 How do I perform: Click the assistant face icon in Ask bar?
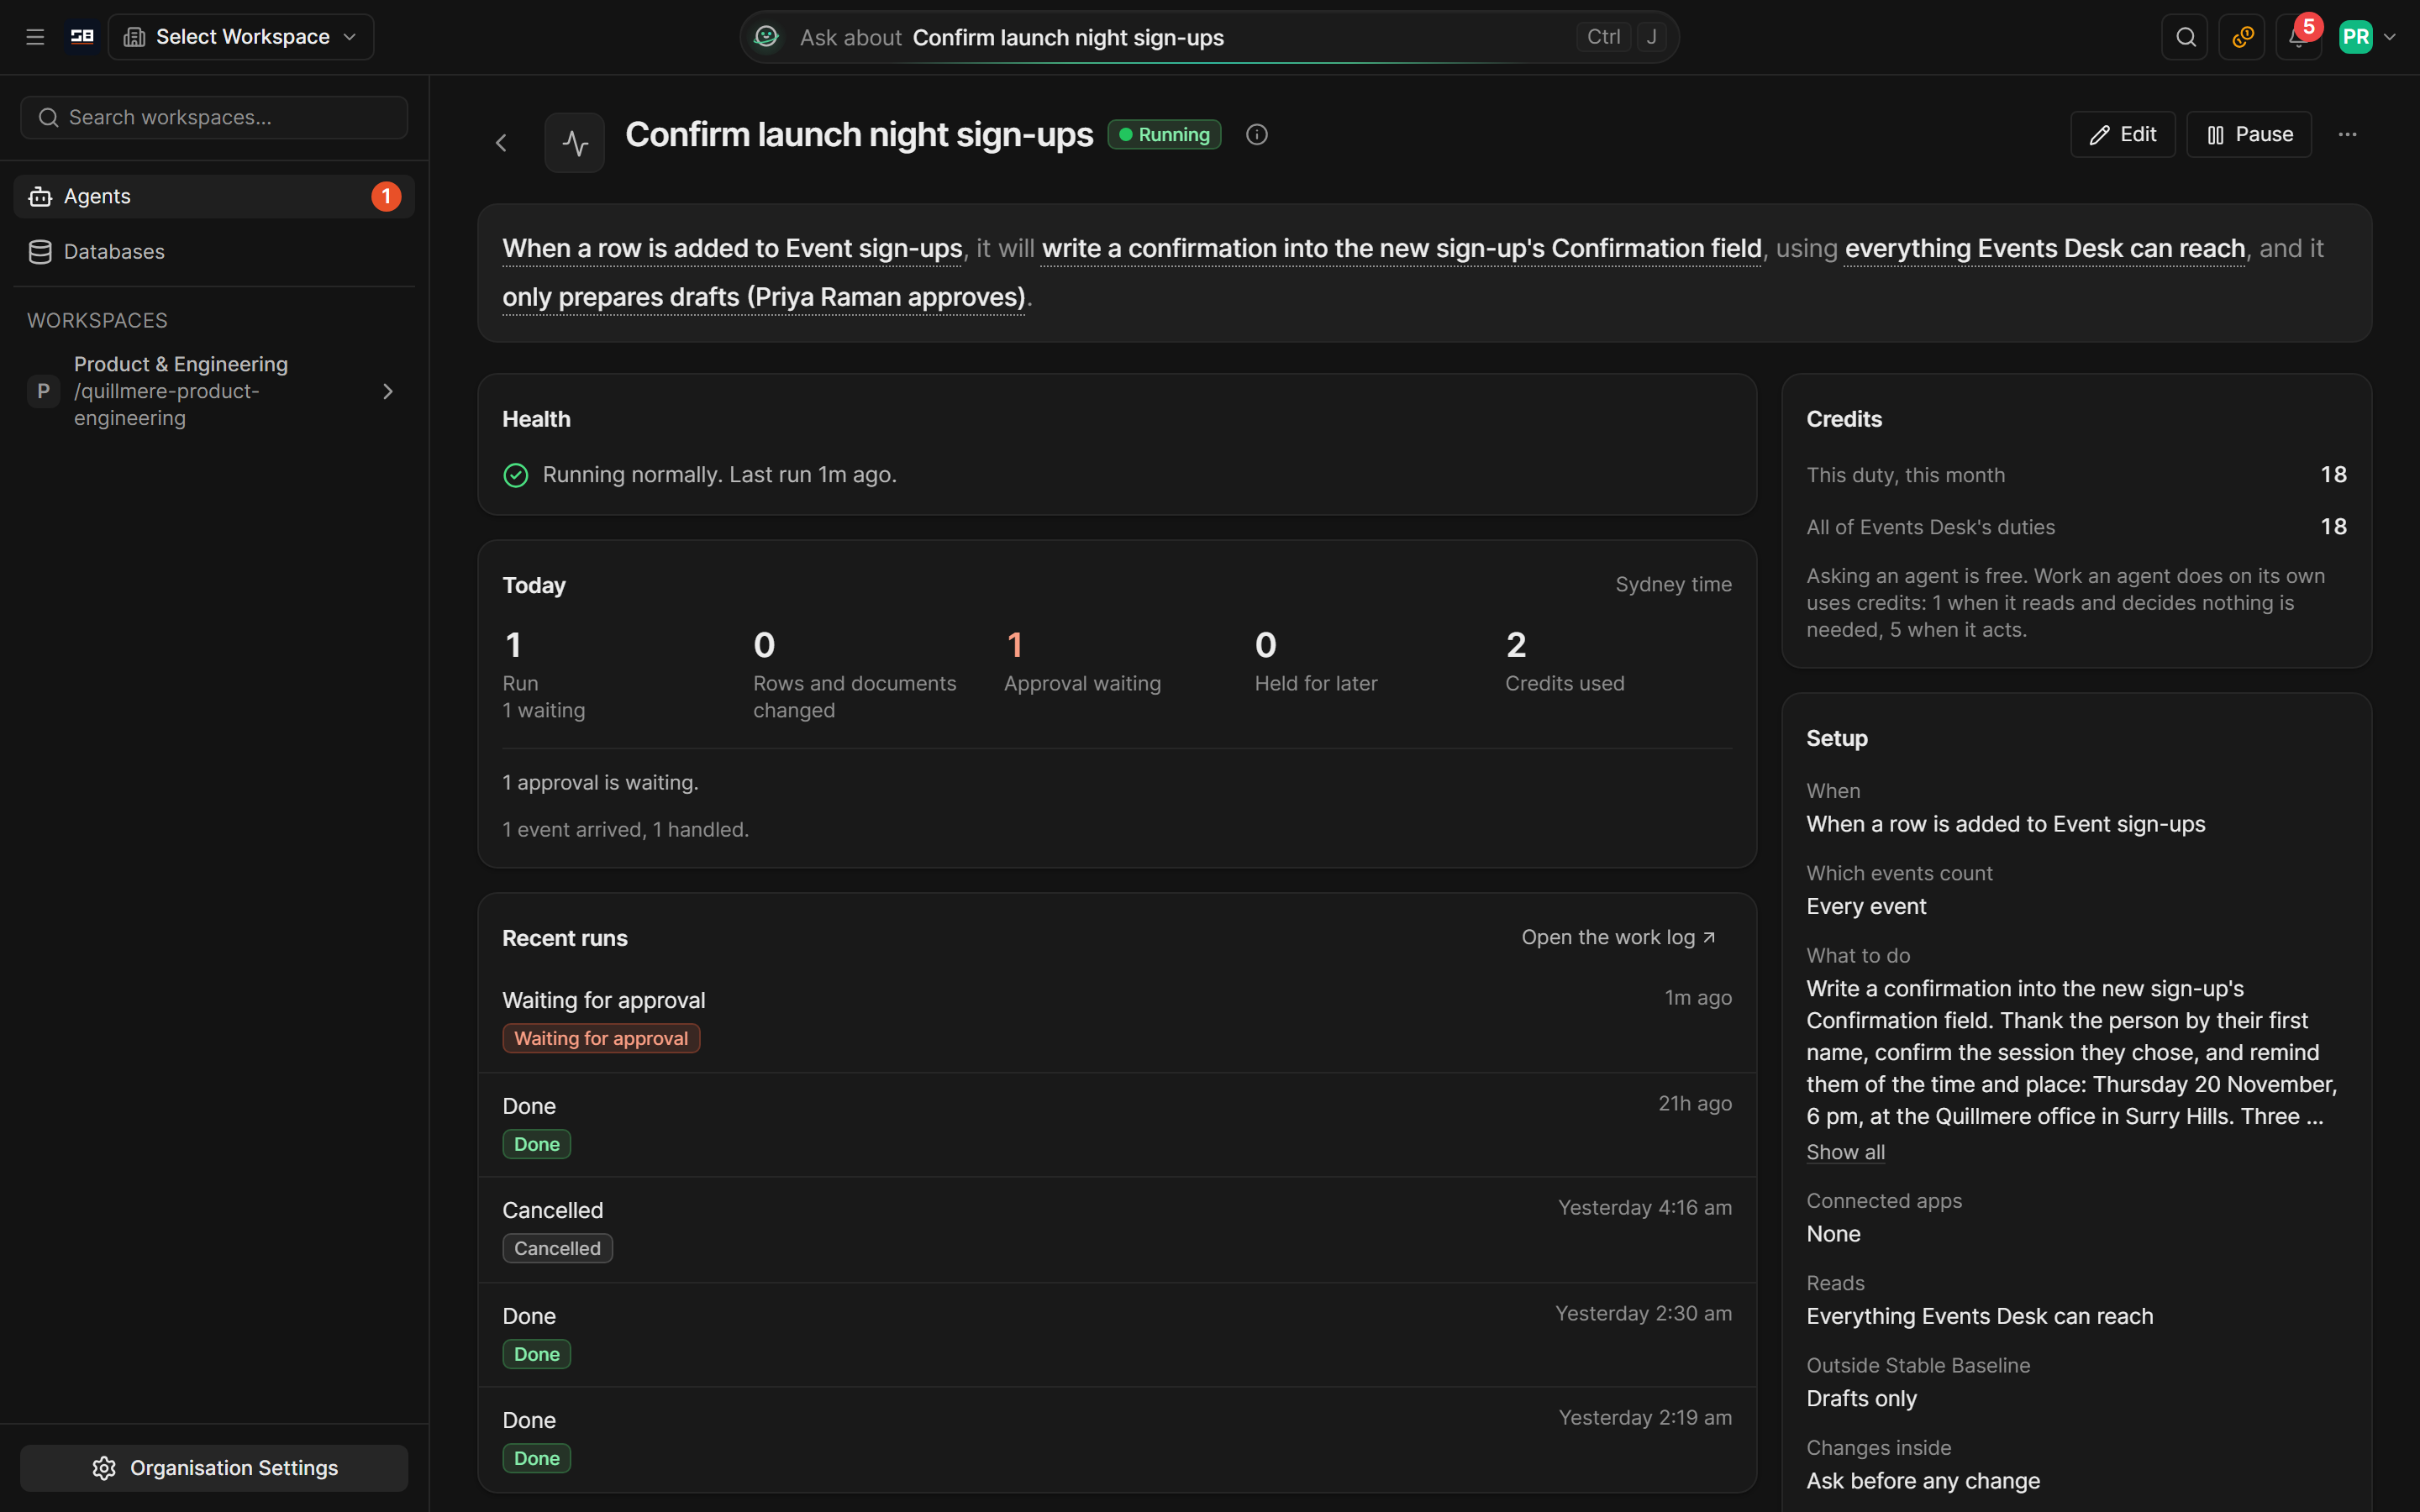point(766,37)
